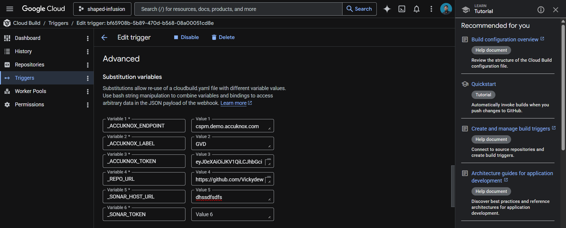This screenshot has width=566, height=228.
Task: Open the shaped-infusion project picker
Action: coord(102,9)
